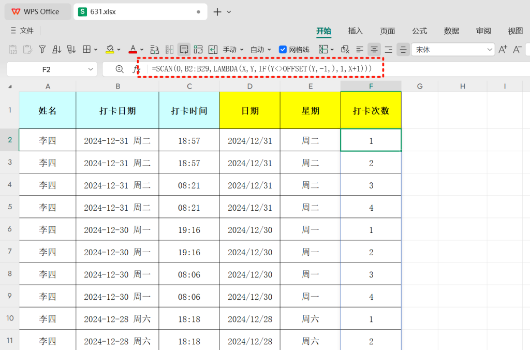Click the magnifier zoom icon in formula bar
This screenshot has width=530, height=350.
tap(120, 69)
